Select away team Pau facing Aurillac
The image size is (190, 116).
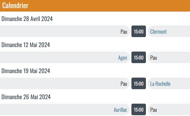coord(154,110)
